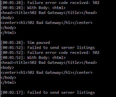This screenshot has height=97, width=116.
Task: Click the 00:02:17 'Failed to send server listings' line
Action: (48, 93)
